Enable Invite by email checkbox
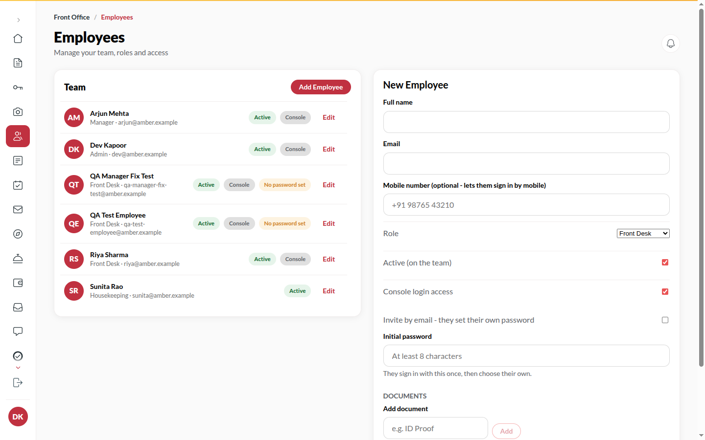Viewport: 705px width, 440px height. [665, 320]
